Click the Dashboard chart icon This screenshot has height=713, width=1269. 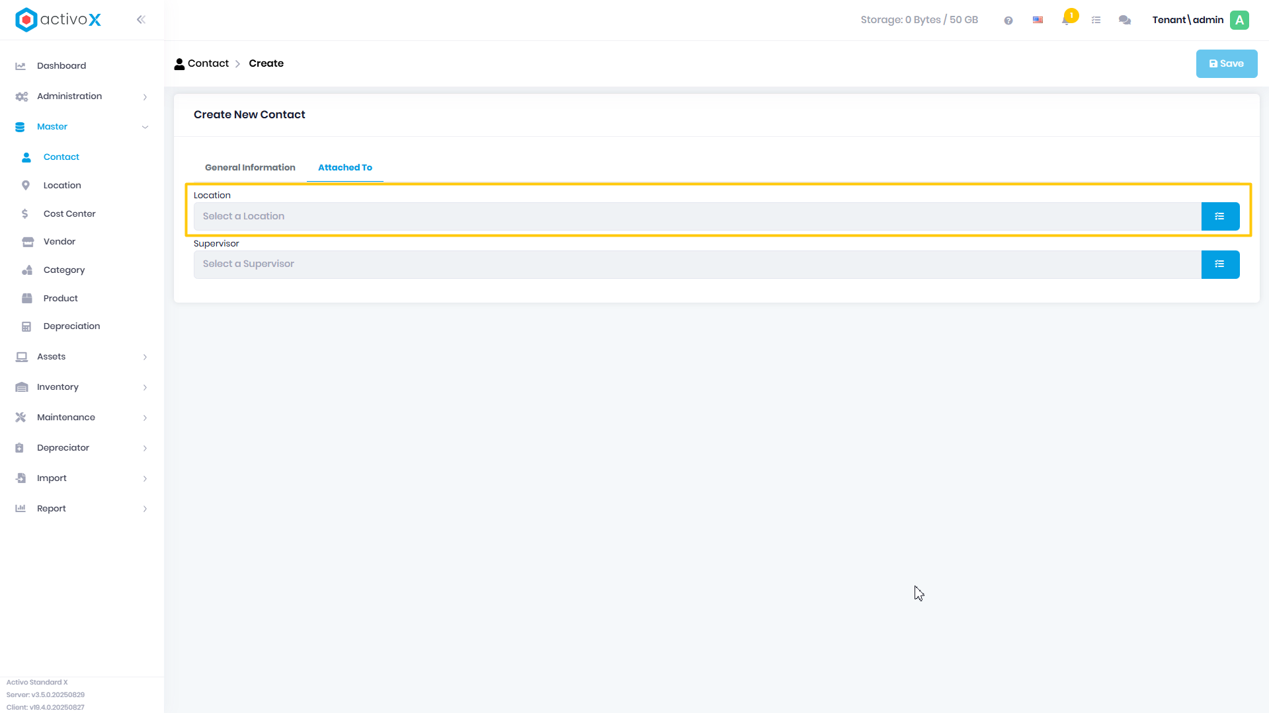tap(20, 66)
